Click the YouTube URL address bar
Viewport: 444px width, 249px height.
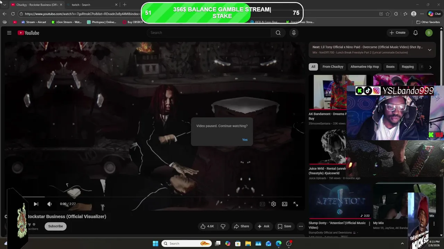point(83,14)
